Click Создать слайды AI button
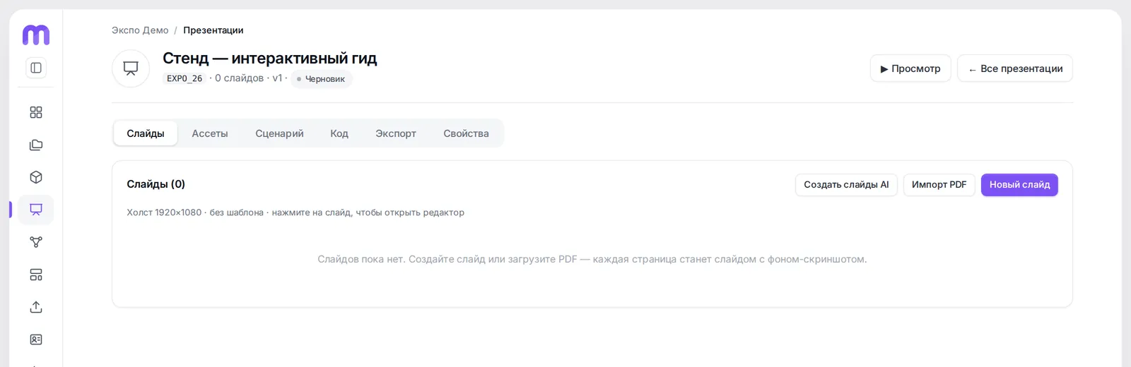The width and height of the screenshot is (1131, 367). point(846,185)
